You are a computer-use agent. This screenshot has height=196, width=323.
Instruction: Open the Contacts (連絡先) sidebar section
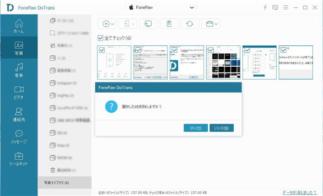(19, 115)
